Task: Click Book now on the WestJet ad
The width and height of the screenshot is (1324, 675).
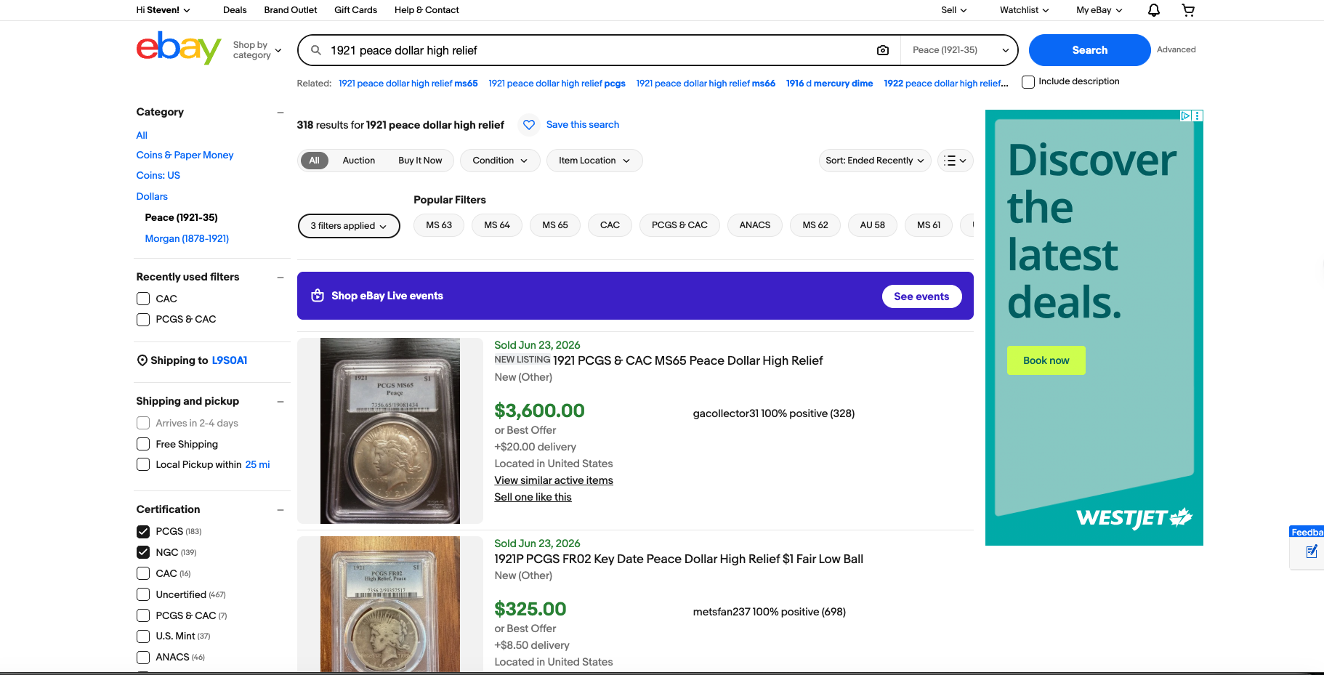Action: [1046, 360]
